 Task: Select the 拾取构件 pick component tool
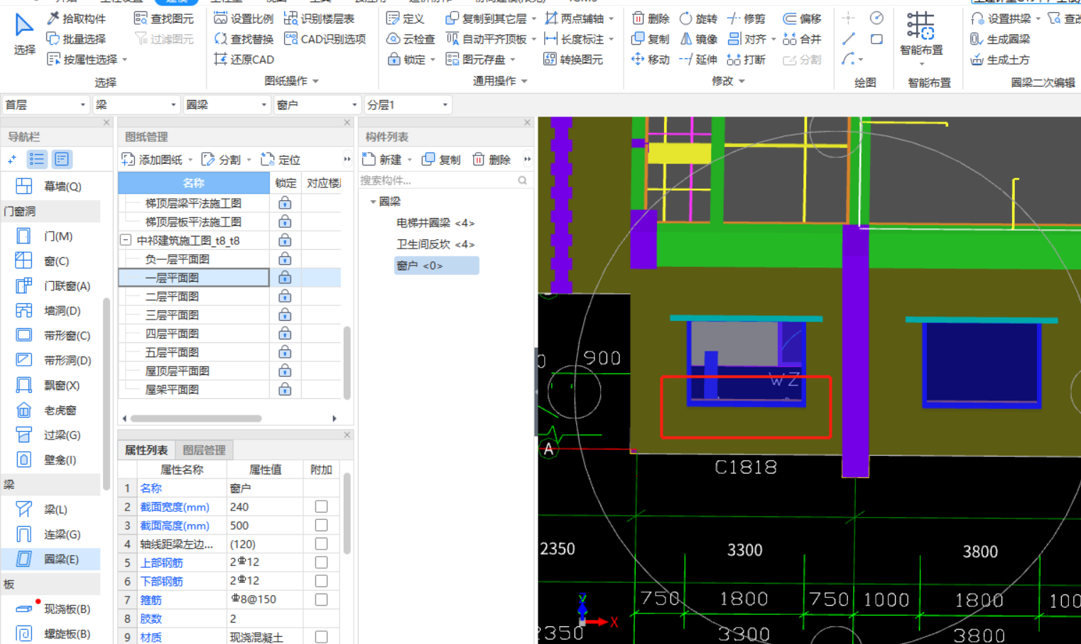point(76,18)
